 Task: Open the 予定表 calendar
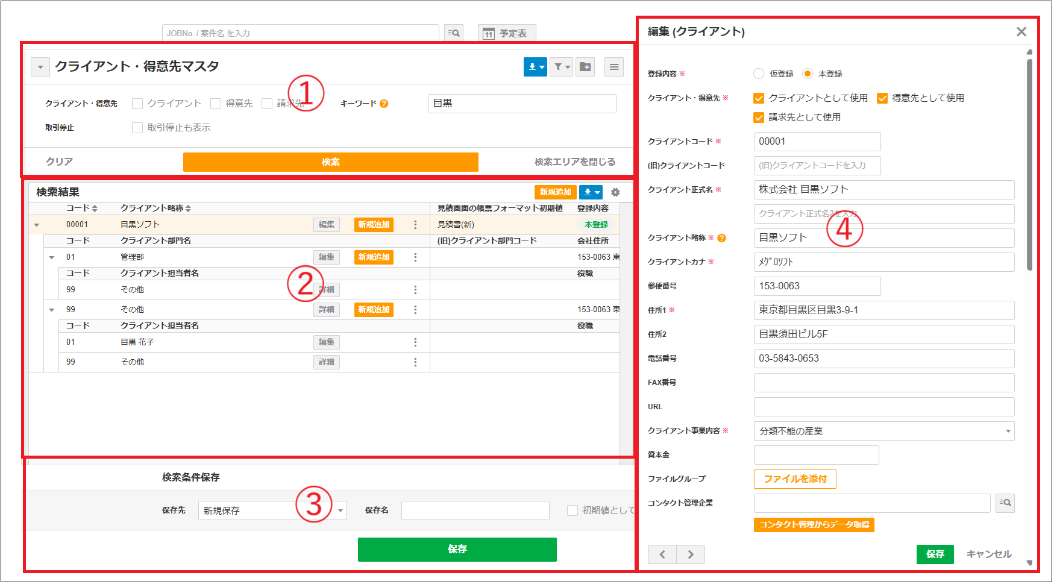[506, 33]
